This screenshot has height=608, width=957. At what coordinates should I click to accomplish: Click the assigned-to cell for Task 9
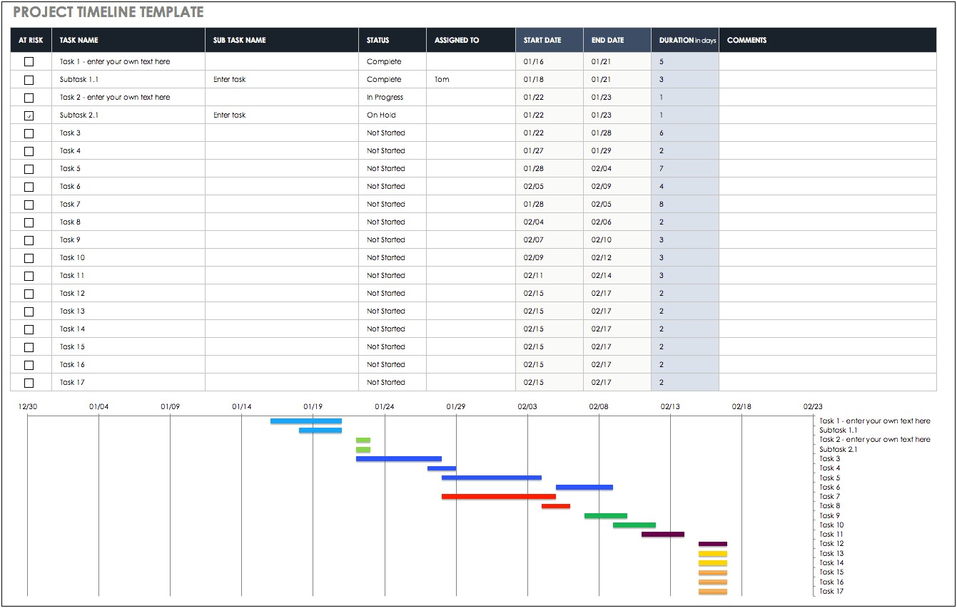coord(471,239)
